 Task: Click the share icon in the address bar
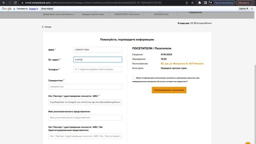pos(187,3)
